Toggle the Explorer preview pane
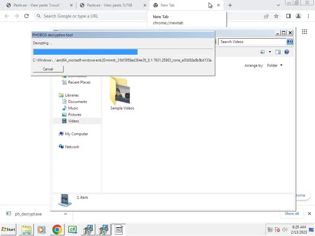Viewport: 315px width, 236px height. (278, 52)
